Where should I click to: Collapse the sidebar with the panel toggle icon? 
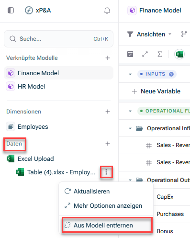pyautogui.click(x=11, y=11)
